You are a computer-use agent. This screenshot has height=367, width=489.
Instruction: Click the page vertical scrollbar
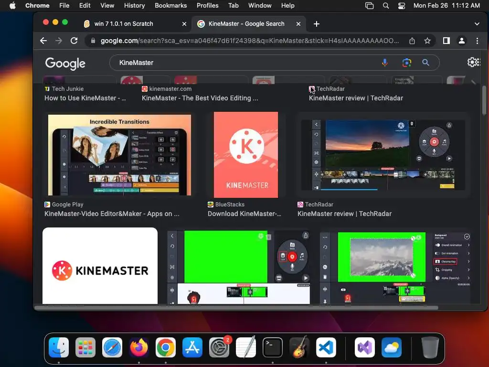[x=484, y=100]
